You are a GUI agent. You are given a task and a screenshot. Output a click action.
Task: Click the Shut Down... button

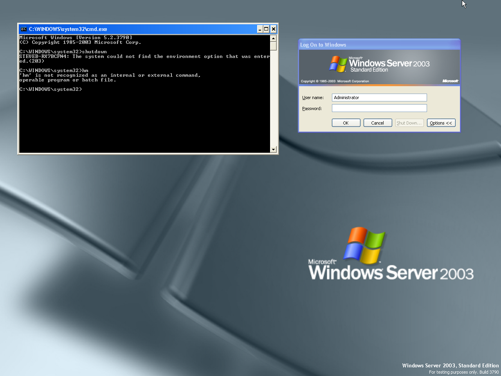409,123
